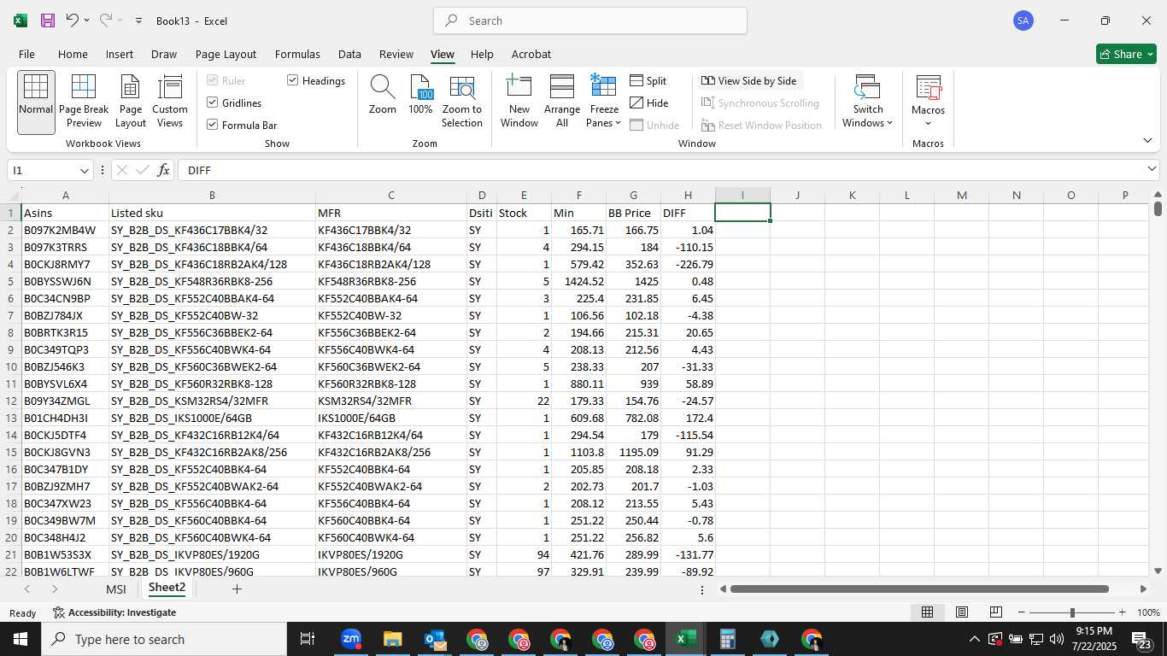The width and height of the screenshot is (1167, 656).
Task: Select the KSM32RS4/32MFR cell in column C
Action: pos(390,401)
